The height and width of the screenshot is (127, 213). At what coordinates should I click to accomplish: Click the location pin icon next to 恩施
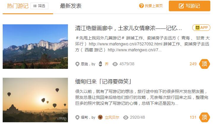77,64
